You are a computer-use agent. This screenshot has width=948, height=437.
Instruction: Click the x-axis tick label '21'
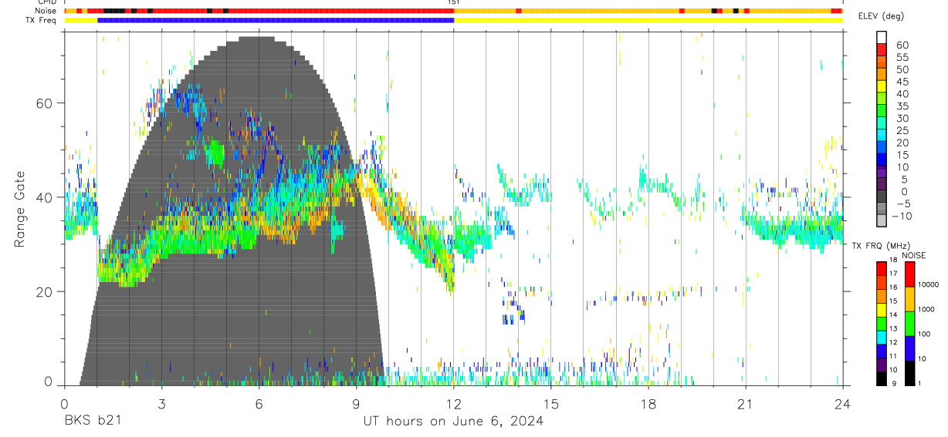point(745,404)
